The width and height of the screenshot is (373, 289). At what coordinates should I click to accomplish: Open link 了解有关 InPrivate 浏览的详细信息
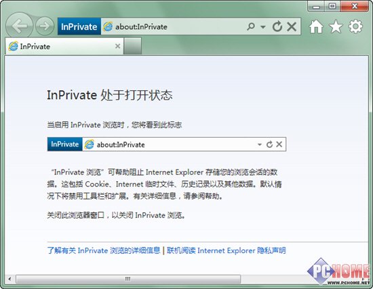104,250
